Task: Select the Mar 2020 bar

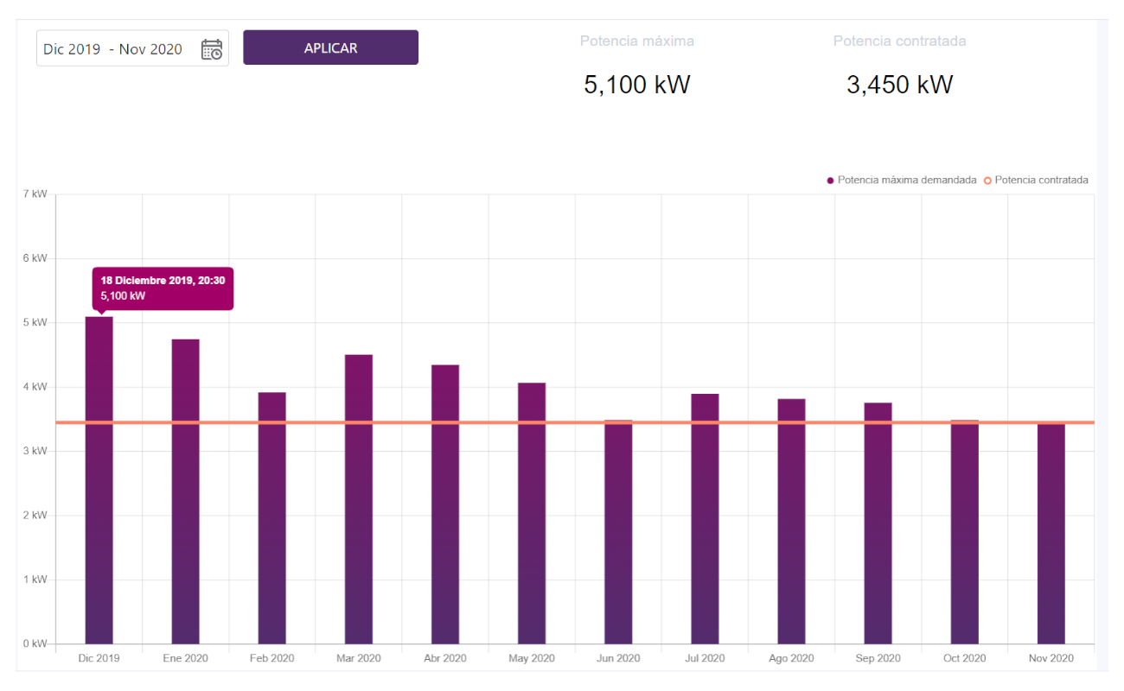Action: [x=359, y=499]
